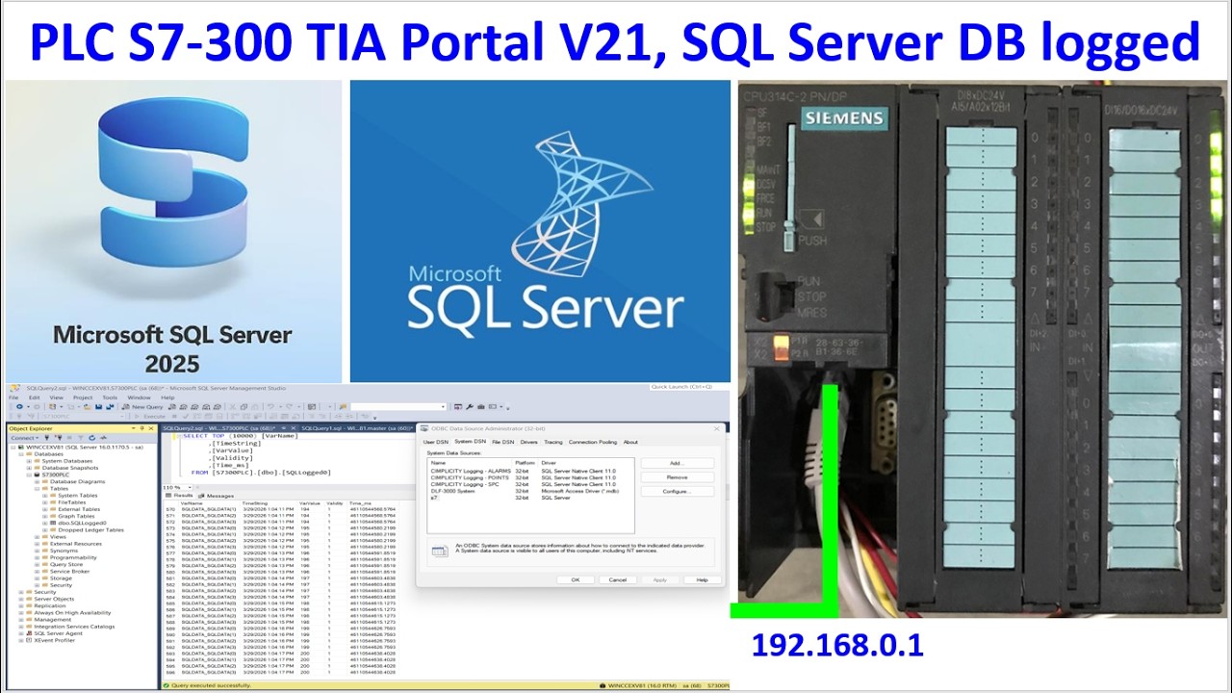Viewport: 1232px width, 693px height.
Task: Click the refresh icon in Object Explorer toolbar
Action: pos(92,438)
